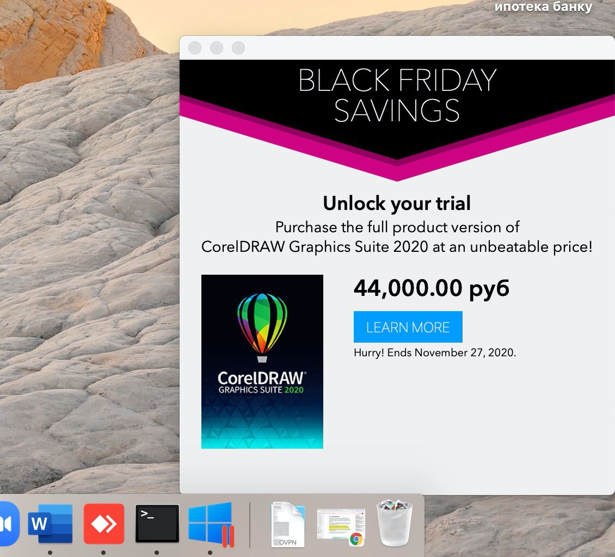This screenshot has height=557, width=615.
Task: Click the 'Unlock your trial' heading
Action: point(397,203)
